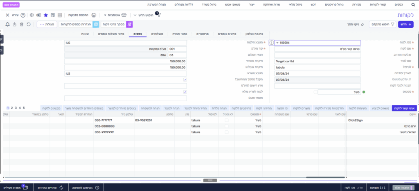The width and height of the screenshot is (419, 191).
Task: Open the search magnifier icon in the menu bar
Action: click(413, 5)
